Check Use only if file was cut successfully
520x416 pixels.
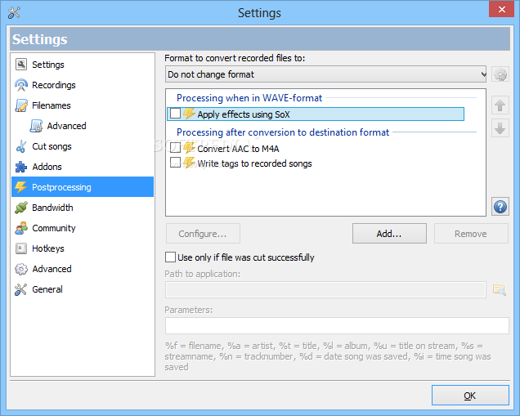pyautogui.click(x=170, y=257)
